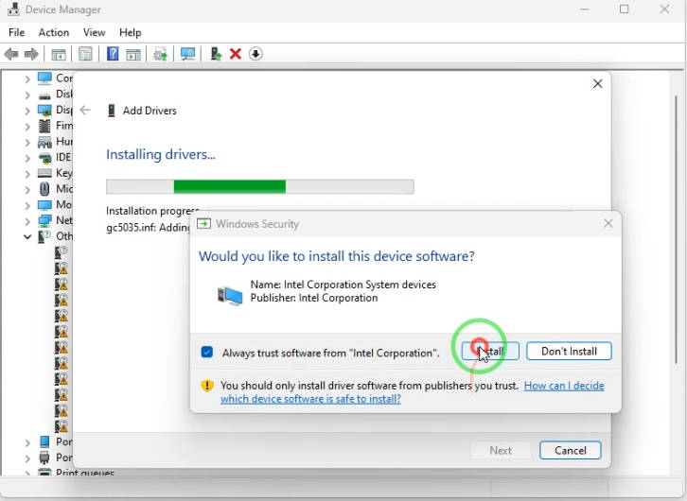Expand the Keyboards node chevron
Image resolution: width=687 pixels, height=501 pixels.
[27, 174]
